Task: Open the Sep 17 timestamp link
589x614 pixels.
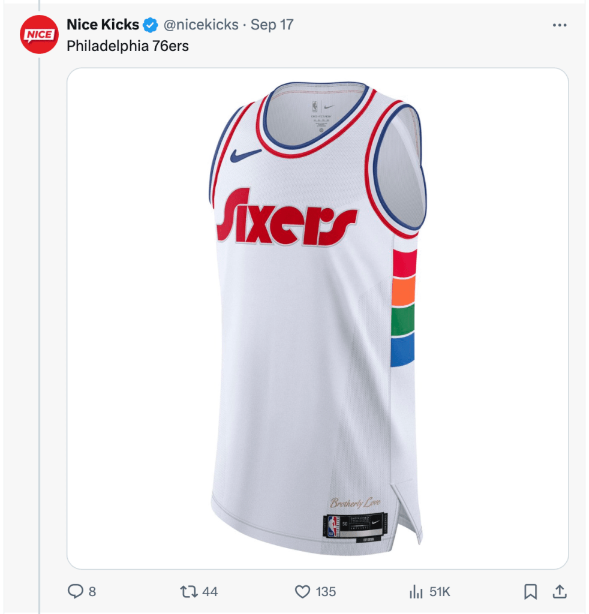Action: click(272, 25)
